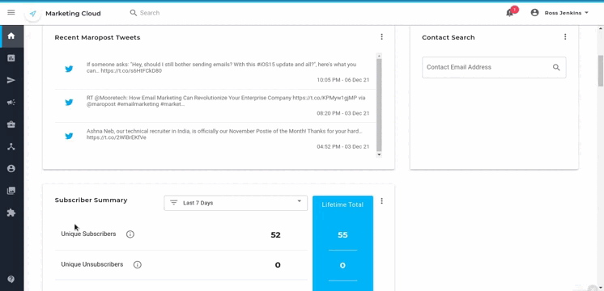Show info for Unique Unsubscribers

[138, 264]
